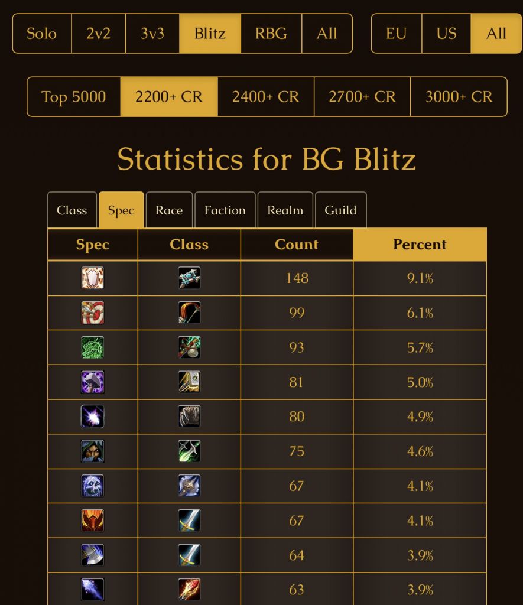Click the hooded figure spec icon in the 75-count row
Screen dimensions: 523x605
coord(93,451)
